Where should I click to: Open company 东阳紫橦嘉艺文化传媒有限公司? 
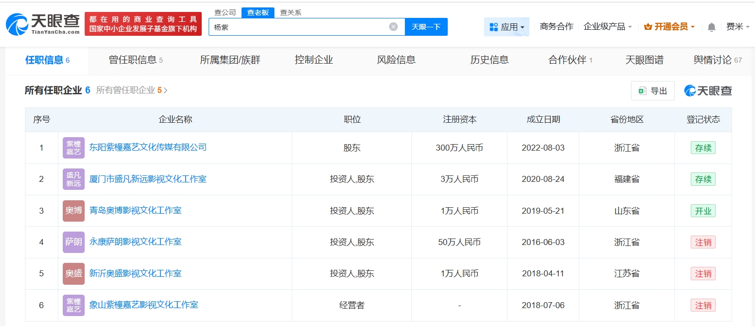click(x=148, y=148)
